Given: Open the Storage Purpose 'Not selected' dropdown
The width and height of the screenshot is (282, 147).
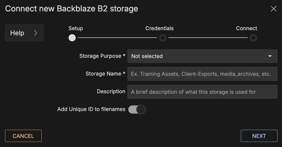Looking at the screenshot, I should click(x=198, y=56).
